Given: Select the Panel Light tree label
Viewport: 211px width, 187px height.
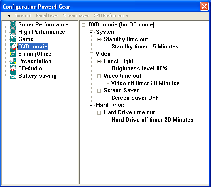Looking at the screenshot, I should (x=119, y=61).
